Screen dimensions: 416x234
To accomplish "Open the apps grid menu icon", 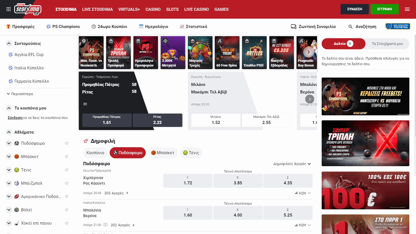I will coord(8,9).
